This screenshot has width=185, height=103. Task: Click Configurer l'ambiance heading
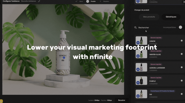[11, 1]
